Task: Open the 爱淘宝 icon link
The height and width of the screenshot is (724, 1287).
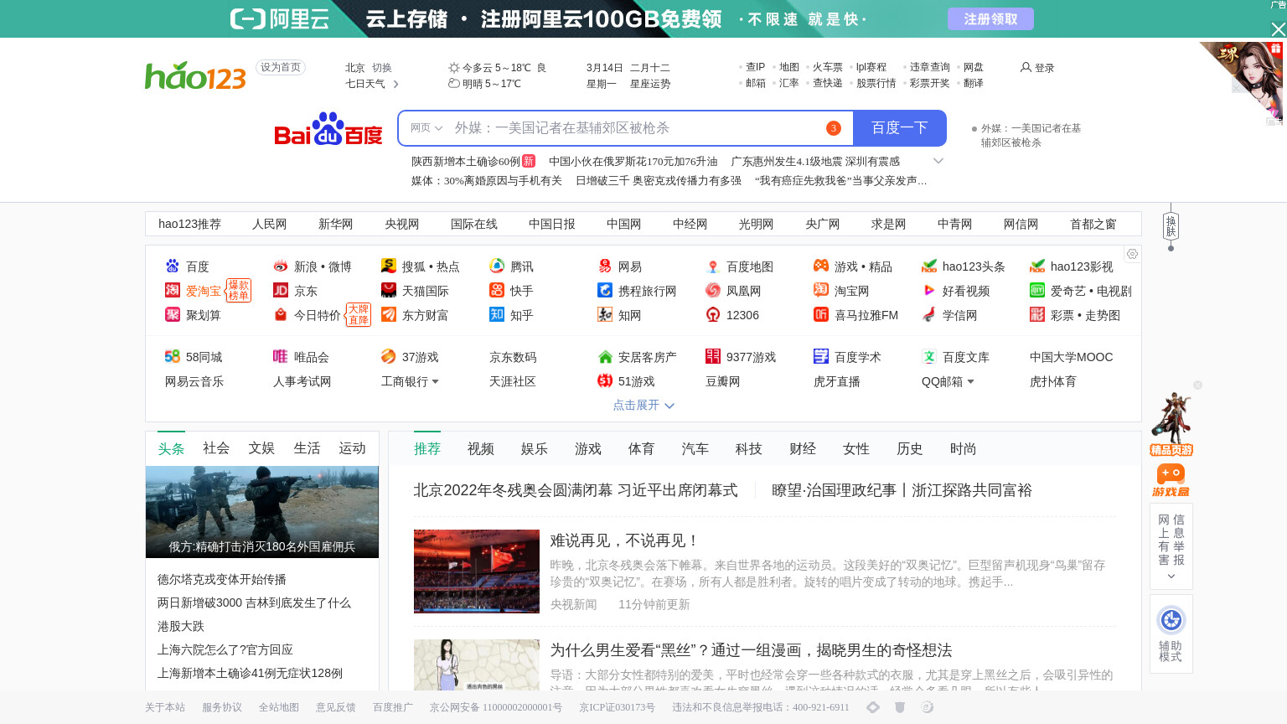Action: click(173, 290)
